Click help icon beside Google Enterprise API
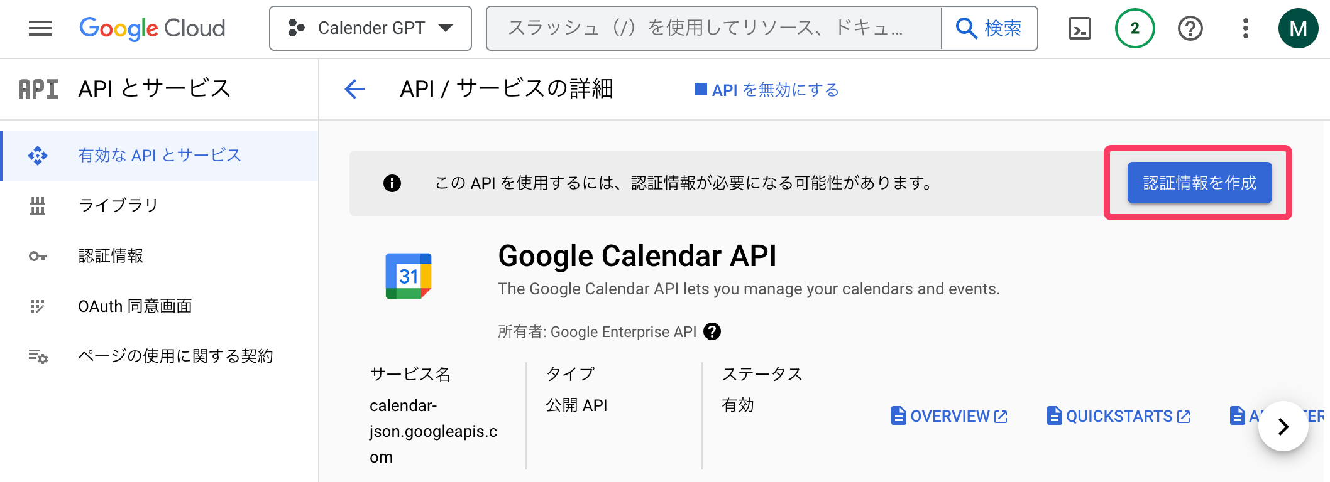The image size is (1330, 482). click(712, 331)
